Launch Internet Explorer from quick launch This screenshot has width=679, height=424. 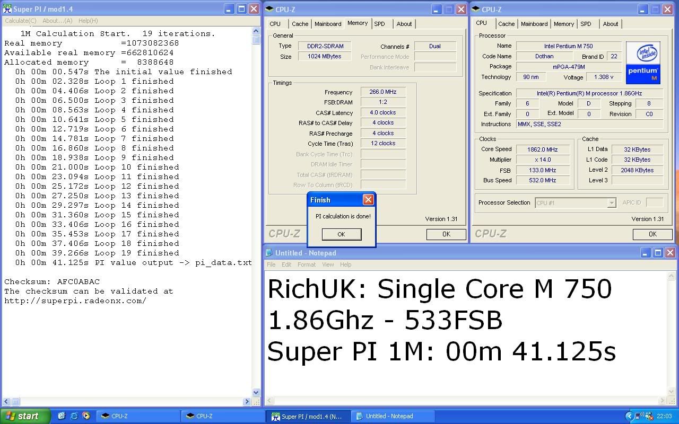click(x=74, y=416)
